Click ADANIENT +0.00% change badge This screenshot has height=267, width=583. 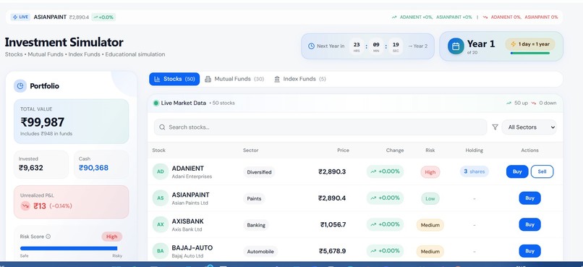(386, 171)
